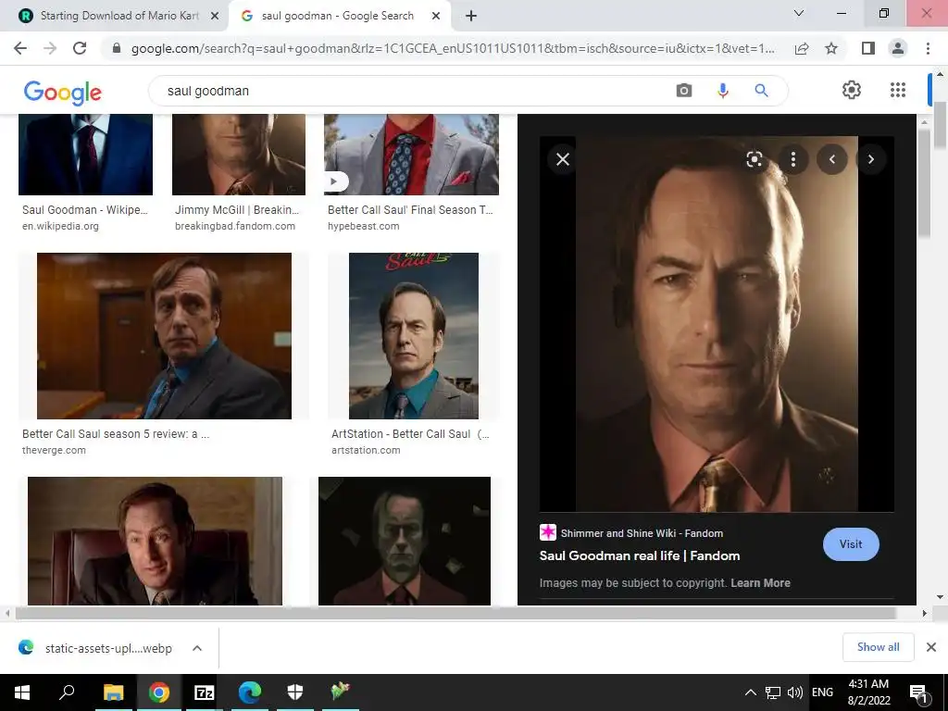948x711 pixels.
Task: Open the Chrome profile avatar
Action: tap(898, 48)
